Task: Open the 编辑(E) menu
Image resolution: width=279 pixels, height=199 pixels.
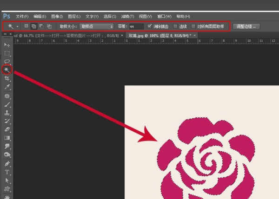Action: 40,17
